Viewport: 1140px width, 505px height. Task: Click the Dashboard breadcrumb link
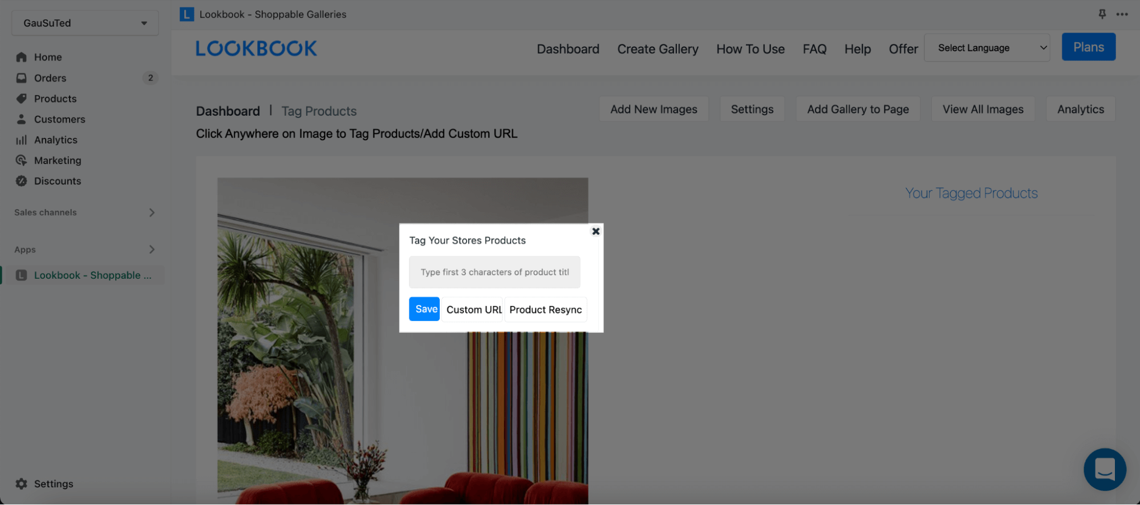coord(228,111)
